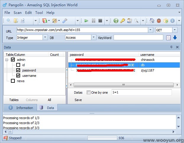Screen dimensions: 184x143
Task: Open the Edit menu
Action: point(28,12)
